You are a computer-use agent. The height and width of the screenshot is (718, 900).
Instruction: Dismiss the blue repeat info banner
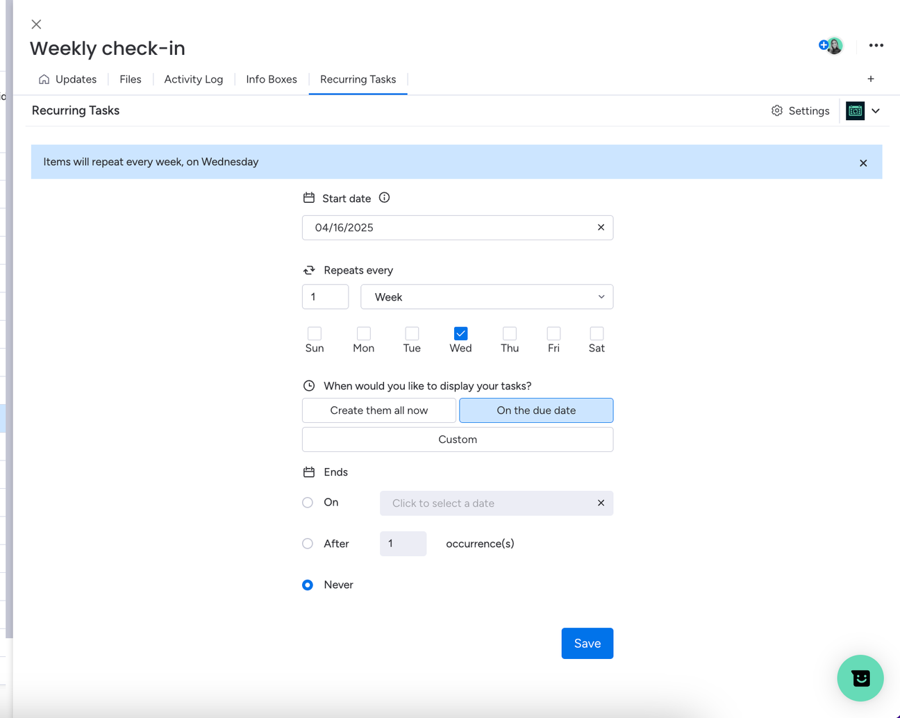coord(863,162)
